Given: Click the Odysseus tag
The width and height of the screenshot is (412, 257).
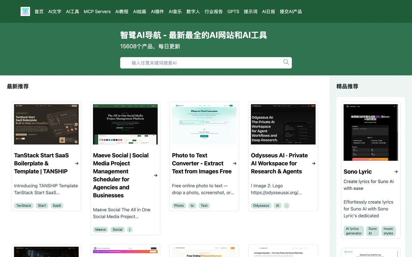Looking at the screenshot, I should tap(261, 206).
